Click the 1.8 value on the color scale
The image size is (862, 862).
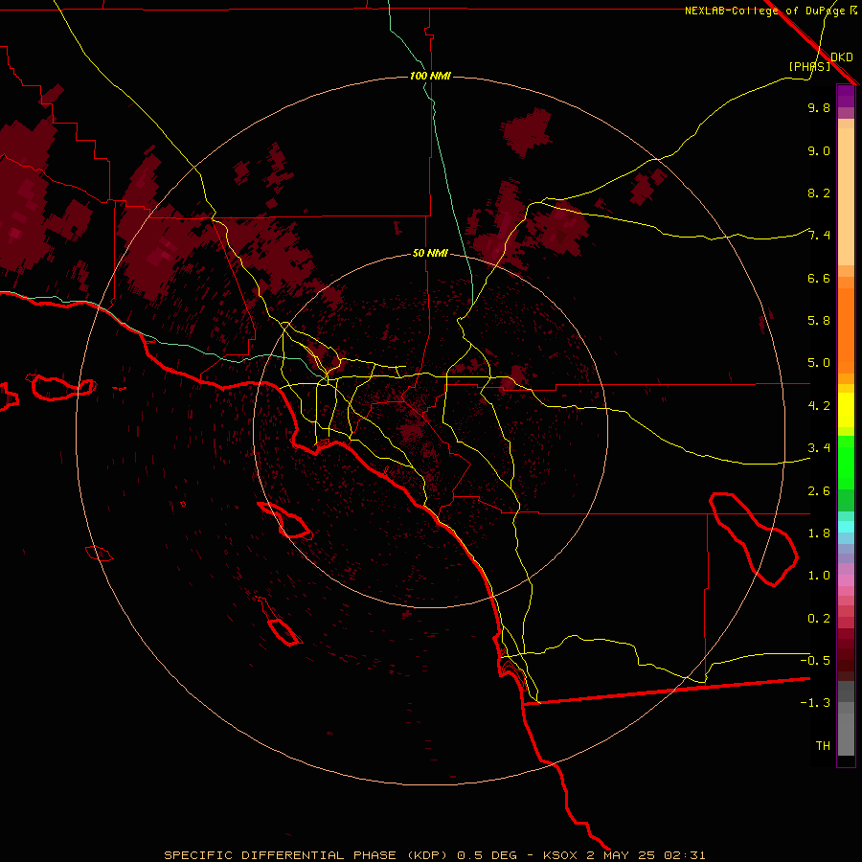[x=819, y=533]
